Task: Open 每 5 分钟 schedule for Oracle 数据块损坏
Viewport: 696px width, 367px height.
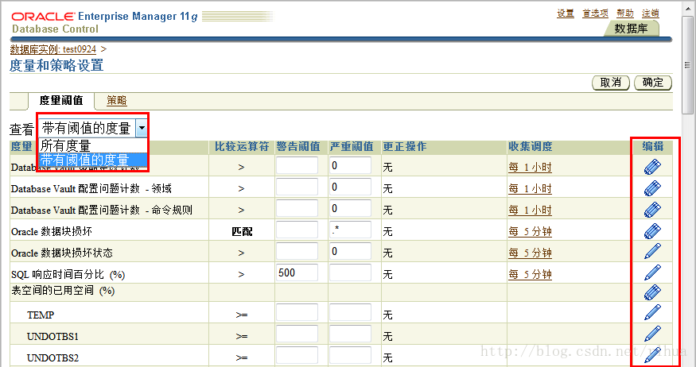Action: pos(530,231)
